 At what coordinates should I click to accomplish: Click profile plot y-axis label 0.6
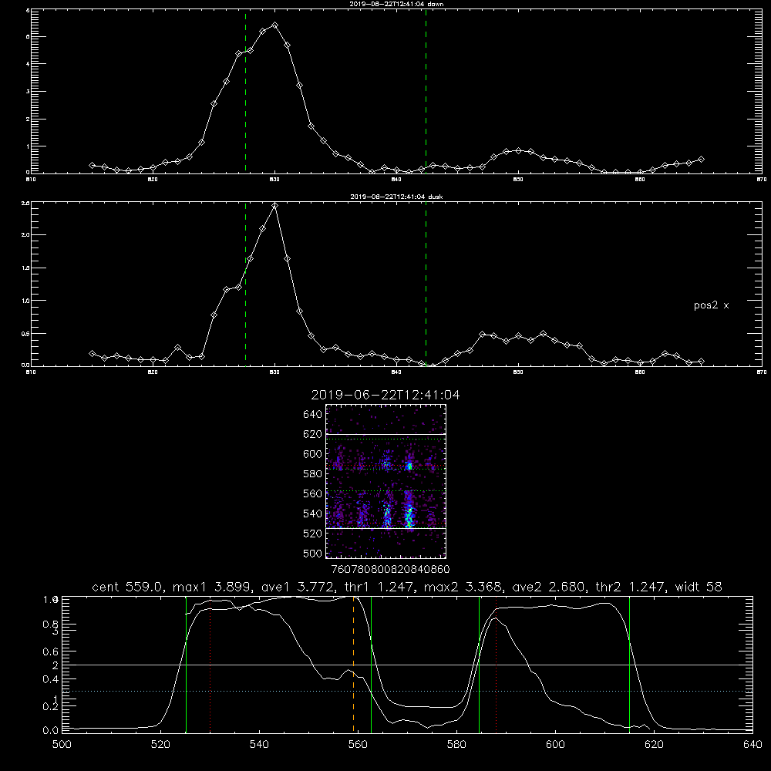pos(51,651)
